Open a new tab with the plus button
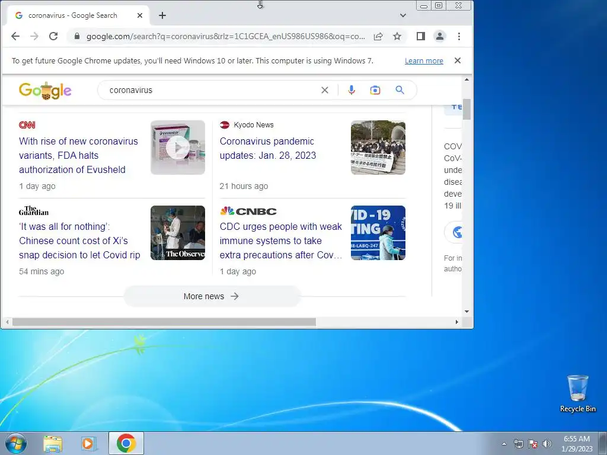 click(x=162, y=15)
